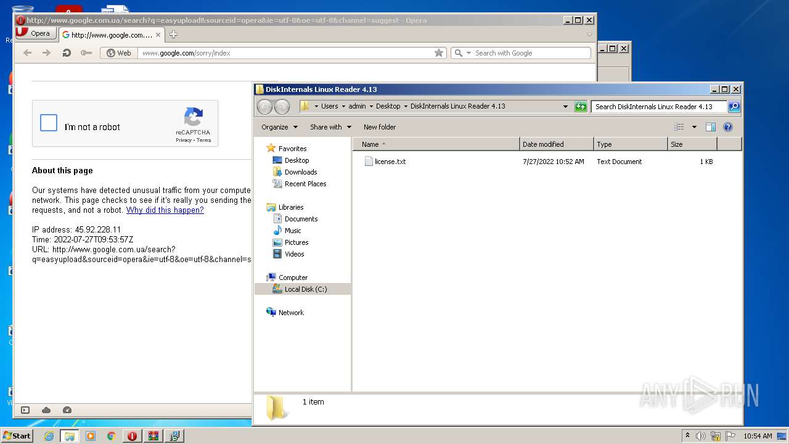Open reCAPTCHA Terms link
Viewport: 789px width, 444px height.
coord(204,140)
